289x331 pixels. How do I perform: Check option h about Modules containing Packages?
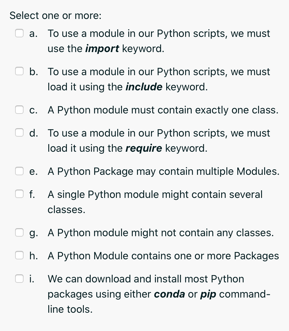click(19, 255)
